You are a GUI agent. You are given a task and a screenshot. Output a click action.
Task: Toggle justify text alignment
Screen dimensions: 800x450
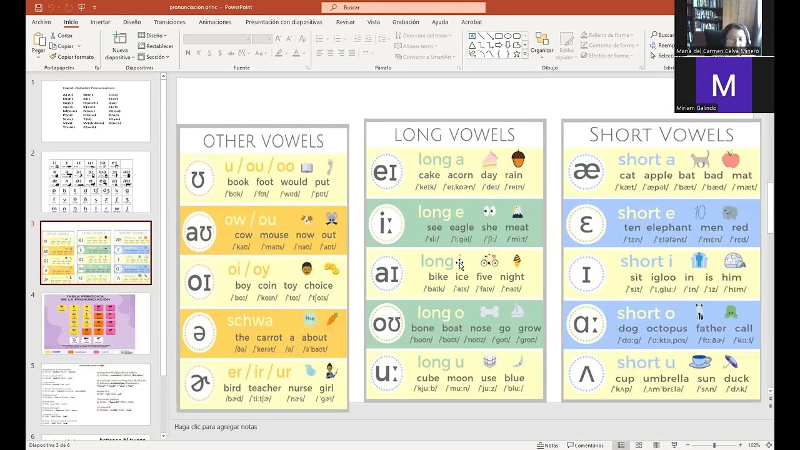coord(352,53)
